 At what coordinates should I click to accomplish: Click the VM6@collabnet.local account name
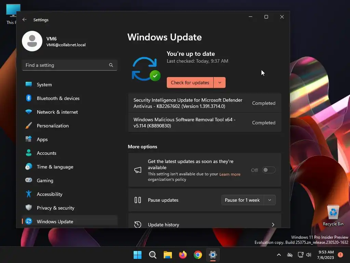66,45
